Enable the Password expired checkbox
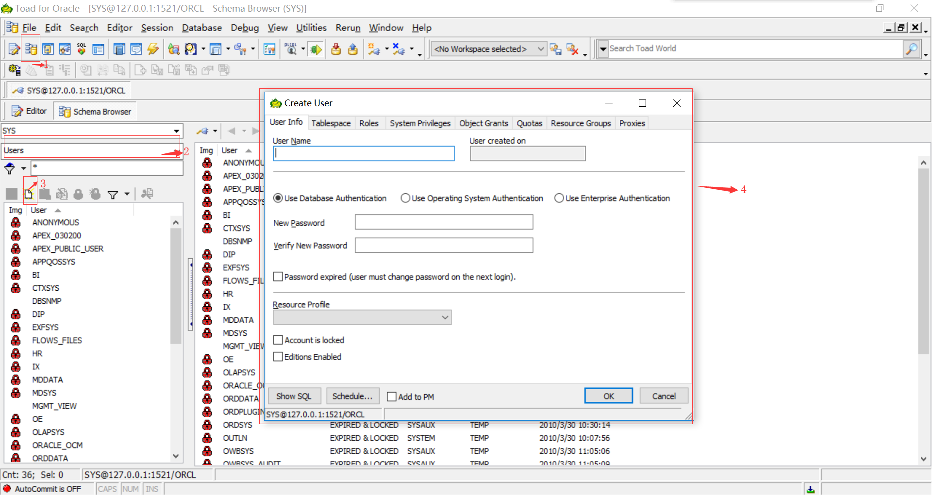This screenshot has width=932, height=495. point(278,277)
